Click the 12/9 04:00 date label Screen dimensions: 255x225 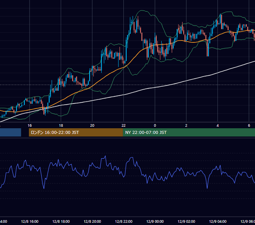pos(218,222)
